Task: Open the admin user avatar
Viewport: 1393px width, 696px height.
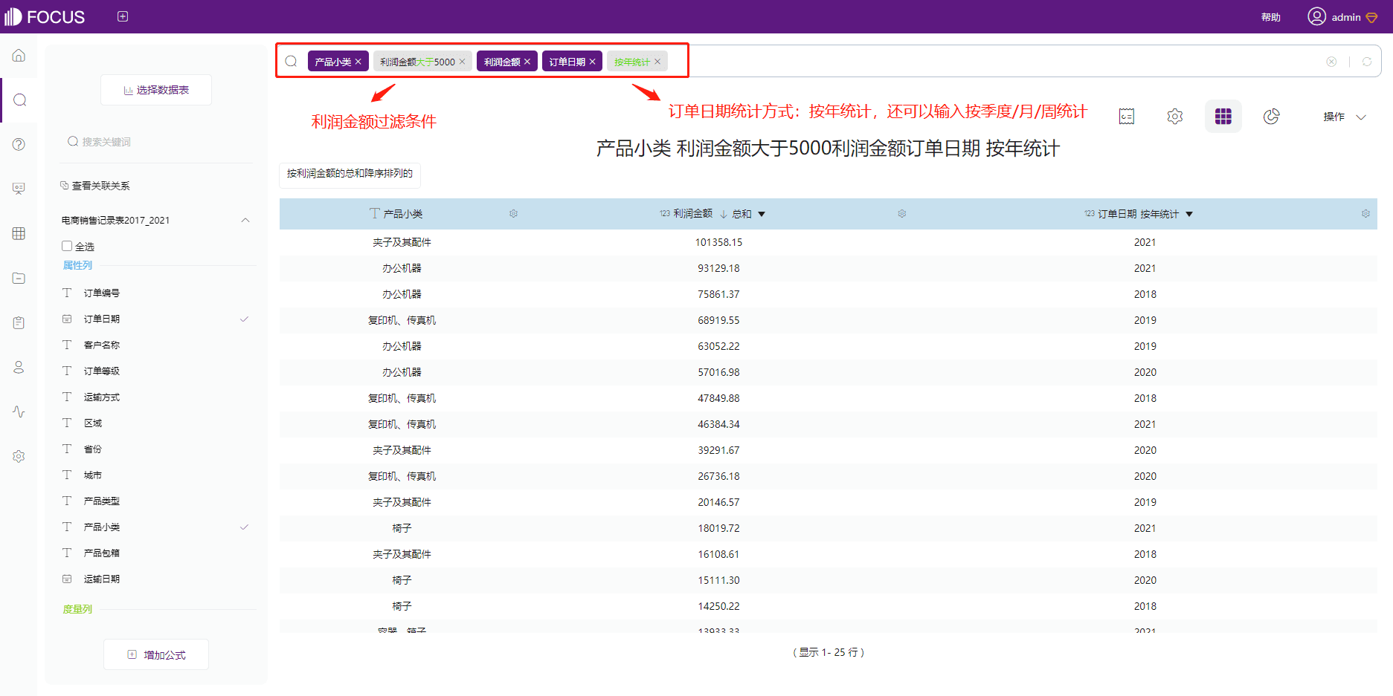Action: (x=1316, y=16)
